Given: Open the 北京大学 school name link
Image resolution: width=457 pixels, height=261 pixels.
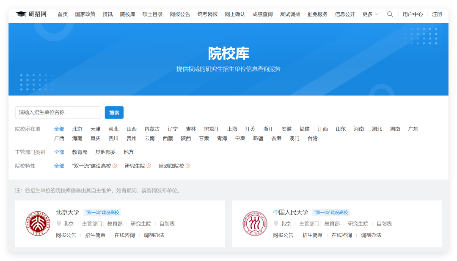Looking at the screenshot, I should [x=68, y=212].
